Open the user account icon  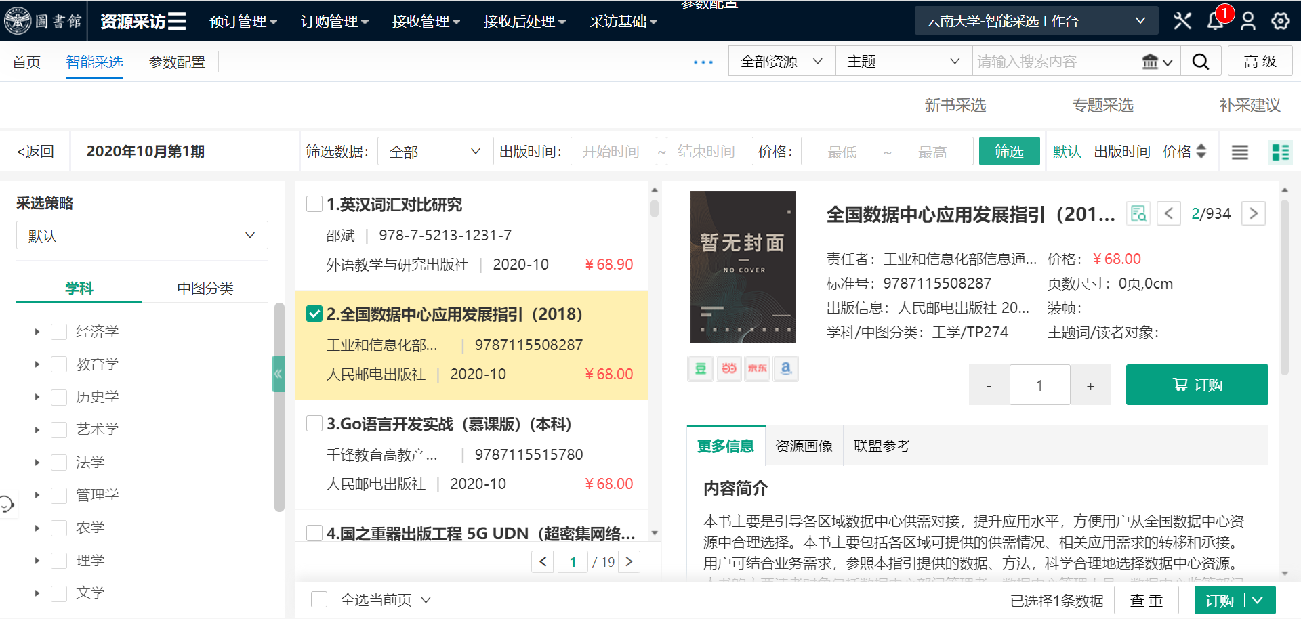[1247, 21]
